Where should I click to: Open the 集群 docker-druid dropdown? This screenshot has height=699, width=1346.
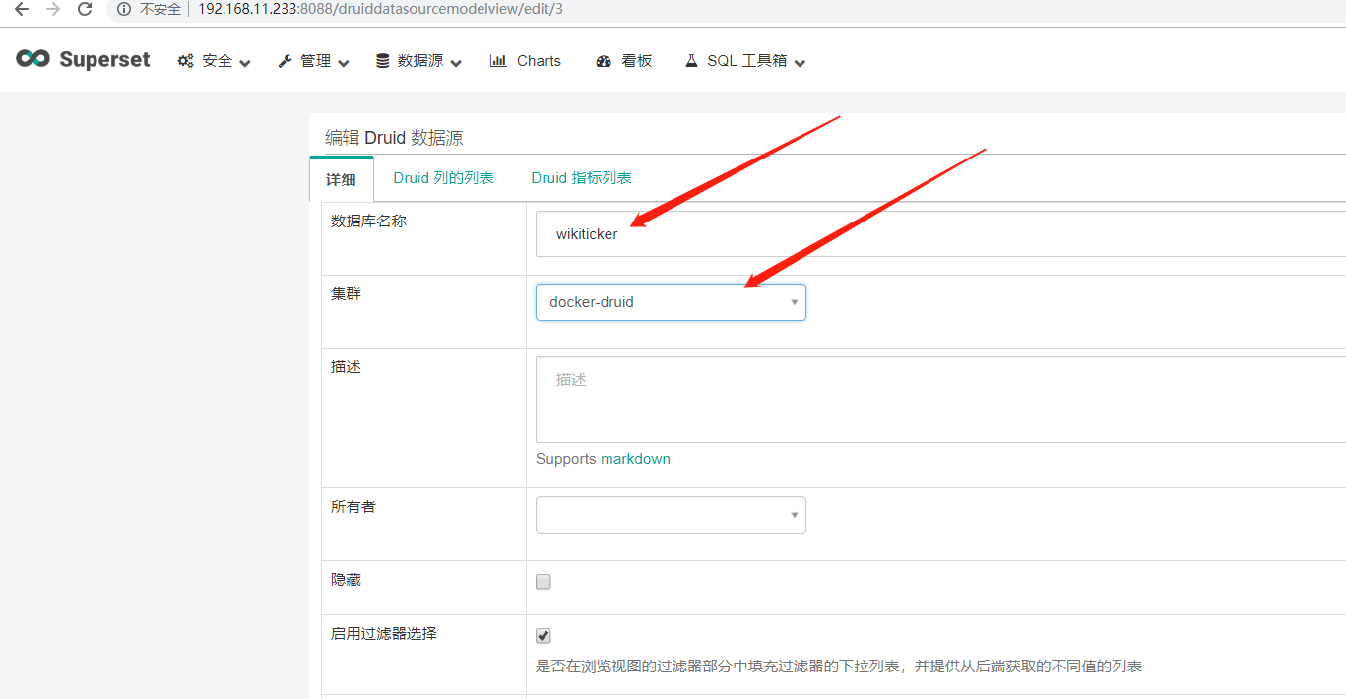[x=671, y=302]
